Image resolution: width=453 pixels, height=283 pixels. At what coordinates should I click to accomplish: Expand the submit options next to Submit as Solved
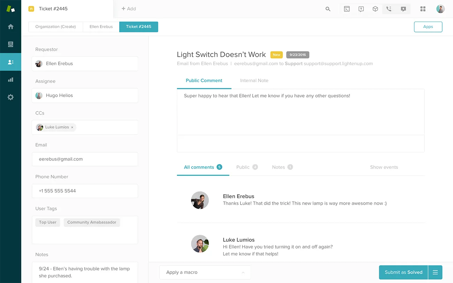pos(435,272)
